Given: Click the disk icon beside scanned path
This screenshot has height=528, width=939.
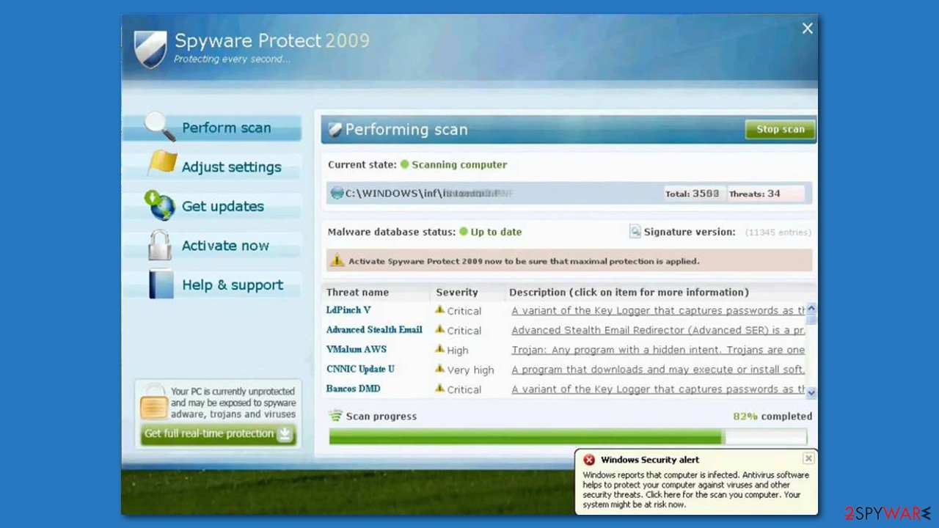Looking at the screenshot, I should click(337, 193).
